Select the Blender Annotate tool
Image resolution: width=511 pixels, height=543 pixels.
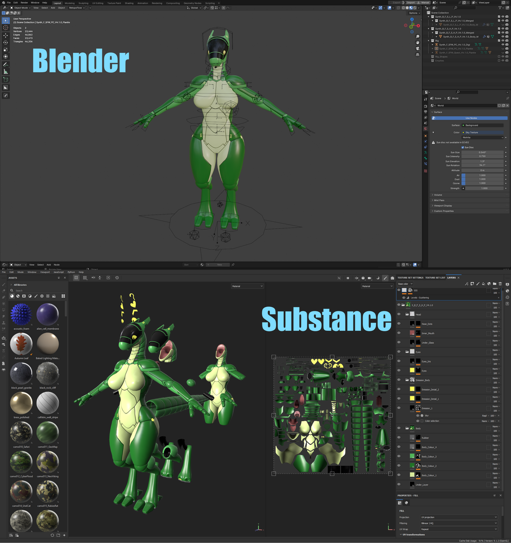[x=6, y=65]
